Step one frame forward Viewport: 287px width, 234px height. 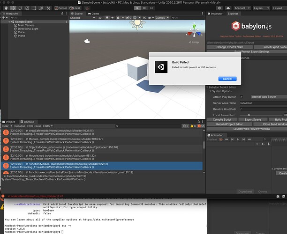coord(151,8)
